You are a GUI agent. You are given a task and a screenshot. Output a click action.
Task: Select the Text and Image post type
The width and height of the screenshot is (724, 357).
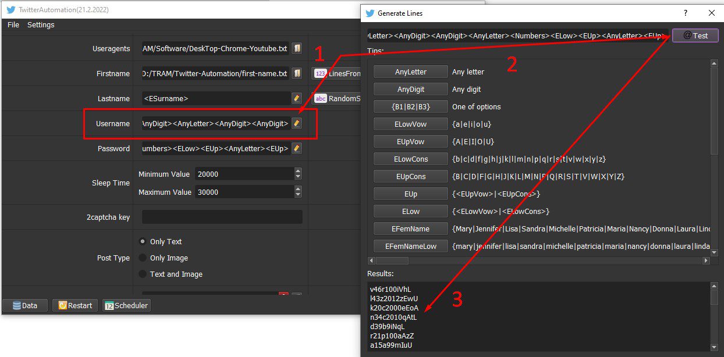point(143,274)
